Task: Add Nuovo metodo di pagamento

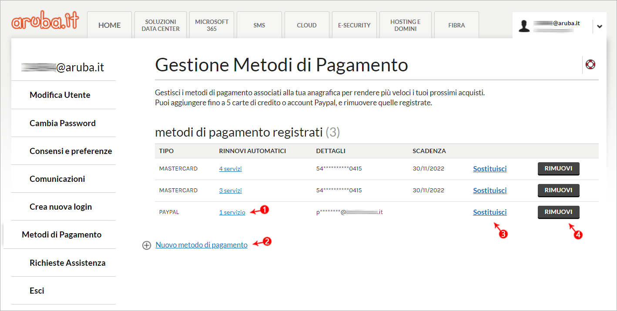Action: (x=201, y=245)
